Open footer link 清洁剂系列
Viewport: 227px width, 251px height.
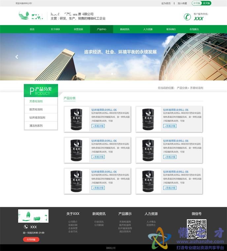125,232
